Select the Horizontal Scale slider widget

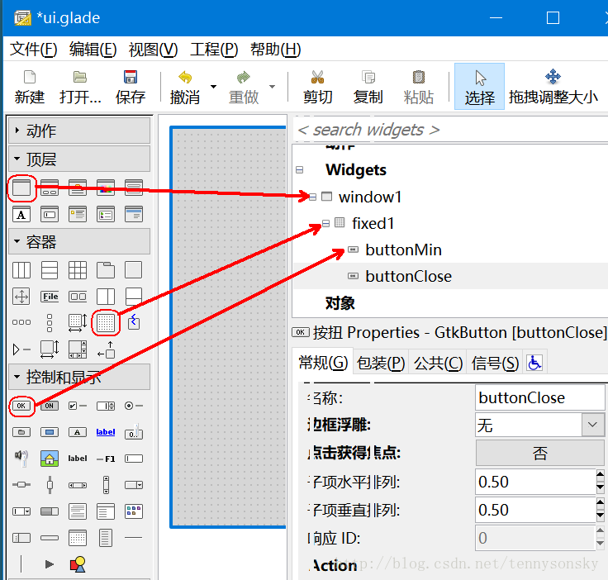(x=21, y=485)
